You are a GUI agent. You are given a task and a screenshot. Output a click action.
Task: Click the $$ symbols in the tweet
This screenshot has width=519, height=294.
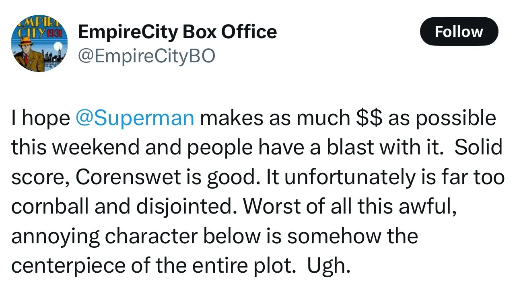[369, 118]
